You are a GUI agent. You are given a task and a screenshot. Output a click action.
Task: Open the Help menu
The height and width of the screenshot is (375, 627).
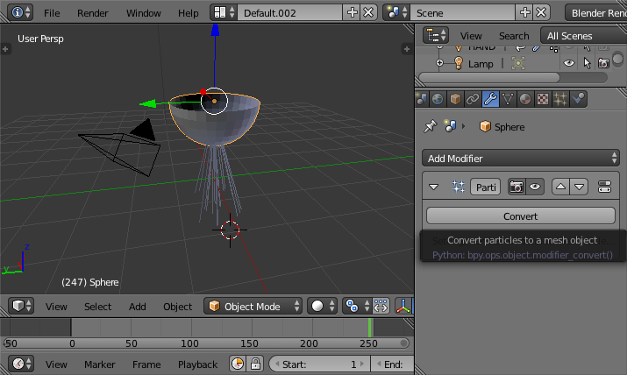[x=188, y=13]
